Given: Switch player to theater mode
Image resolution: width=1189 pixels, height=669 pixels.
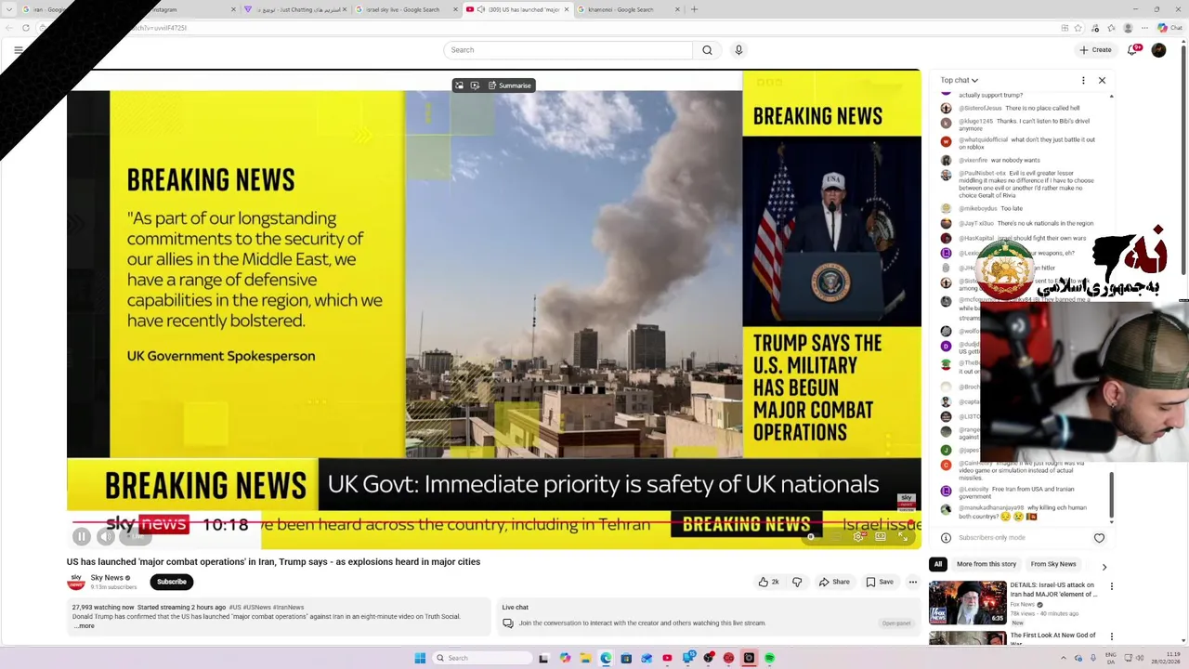Looking at the screenshot, I should tap(881, 536).
